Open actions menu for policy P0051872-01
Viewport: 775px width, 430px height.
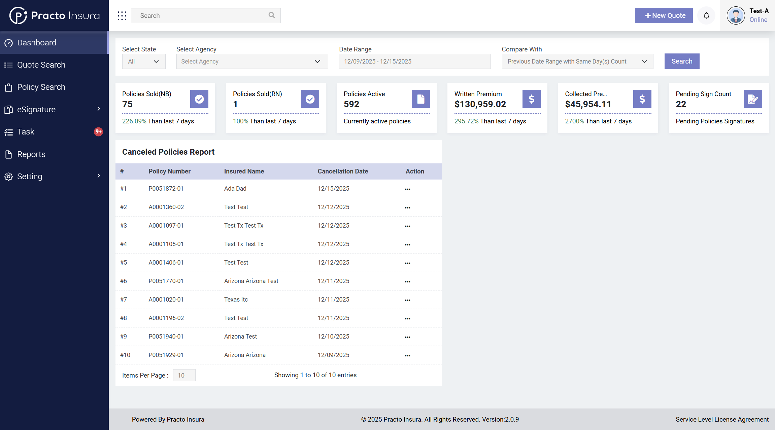coord(407,189)
